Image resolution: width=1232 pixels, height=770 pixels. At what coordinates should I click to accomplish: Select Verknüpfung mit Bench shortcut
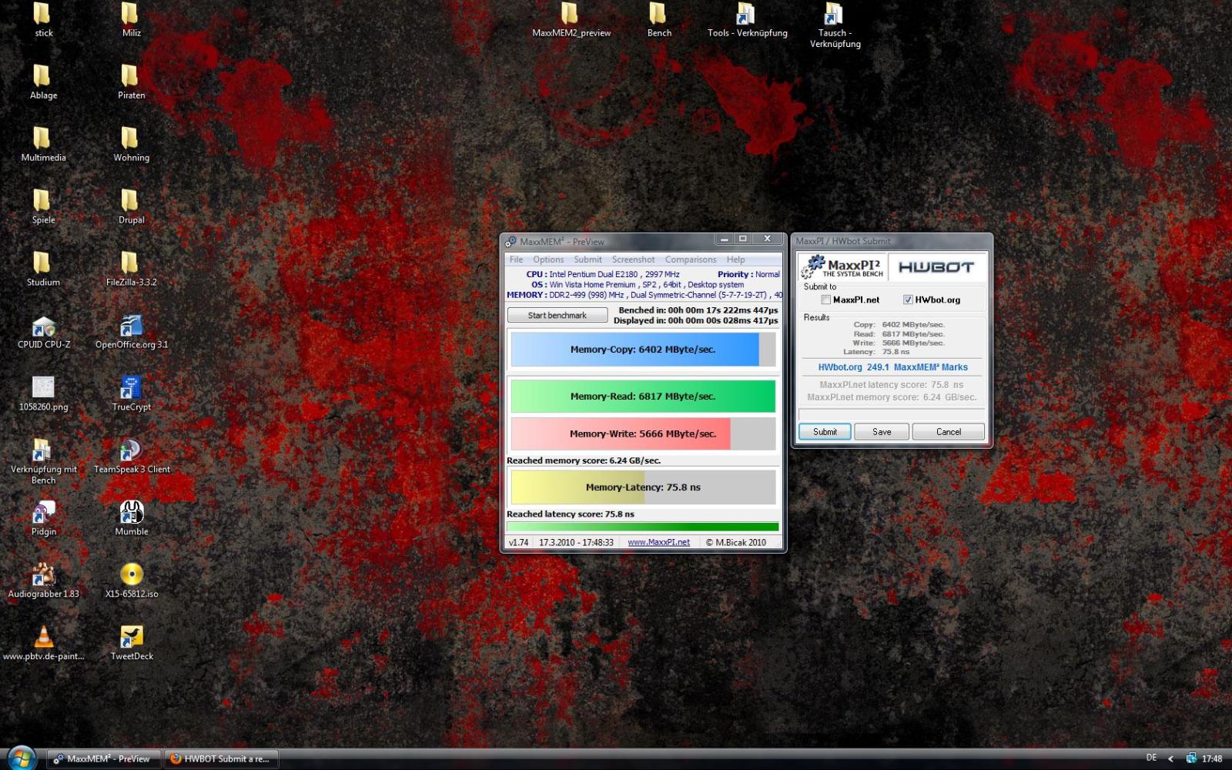click(43, 460)
